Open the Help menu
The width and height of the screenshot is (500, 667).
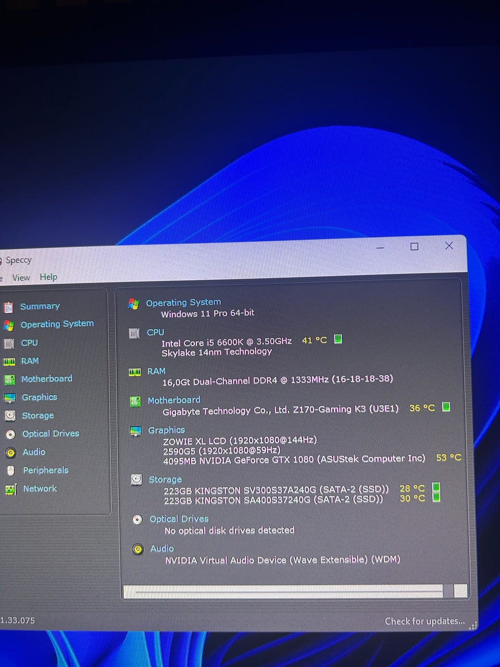[48, 277]
